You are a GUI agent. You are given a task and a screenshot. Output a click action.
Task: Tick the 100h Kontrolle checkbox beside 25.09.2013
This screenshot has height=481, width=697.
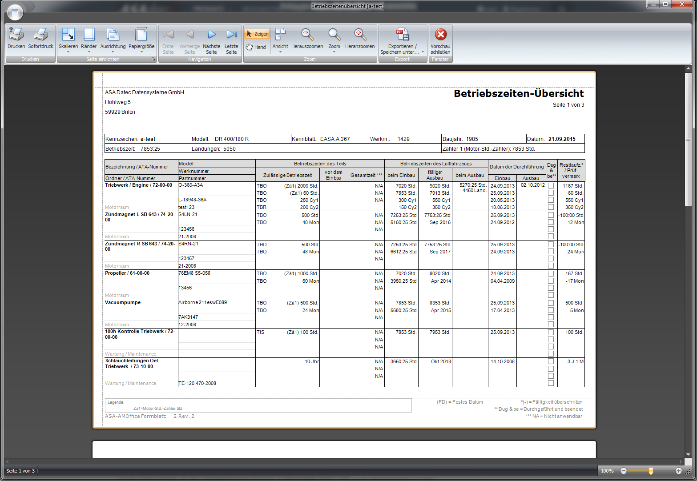pos(551,332)
